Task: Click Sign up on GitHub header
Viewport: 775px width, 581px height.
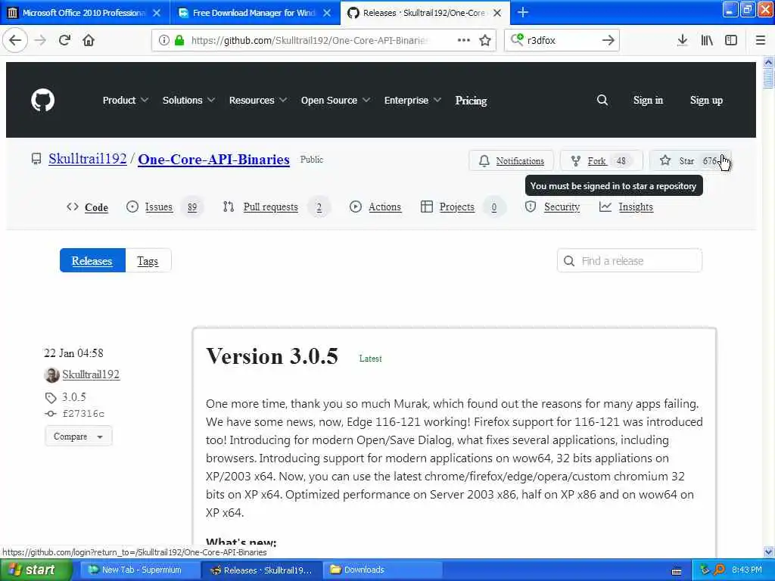Action: (x=706, y=101)
